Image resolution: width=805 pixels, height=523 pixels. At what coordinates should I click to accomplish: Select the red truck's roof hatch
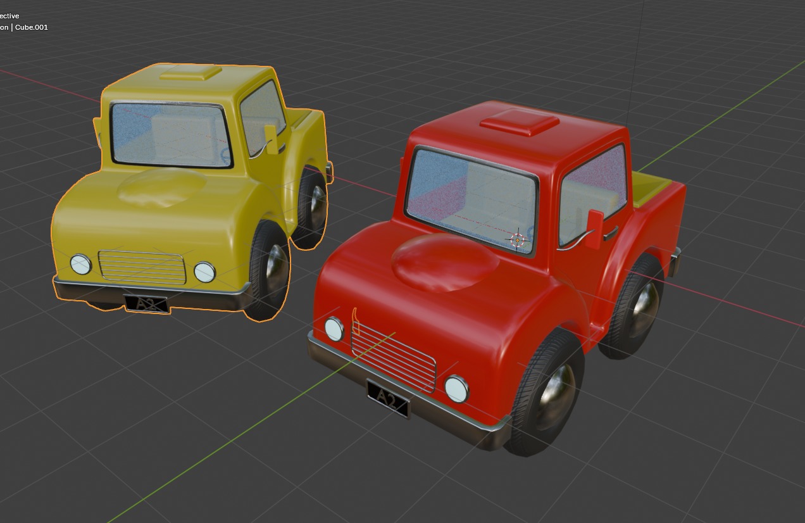click(x=520, y=122)
